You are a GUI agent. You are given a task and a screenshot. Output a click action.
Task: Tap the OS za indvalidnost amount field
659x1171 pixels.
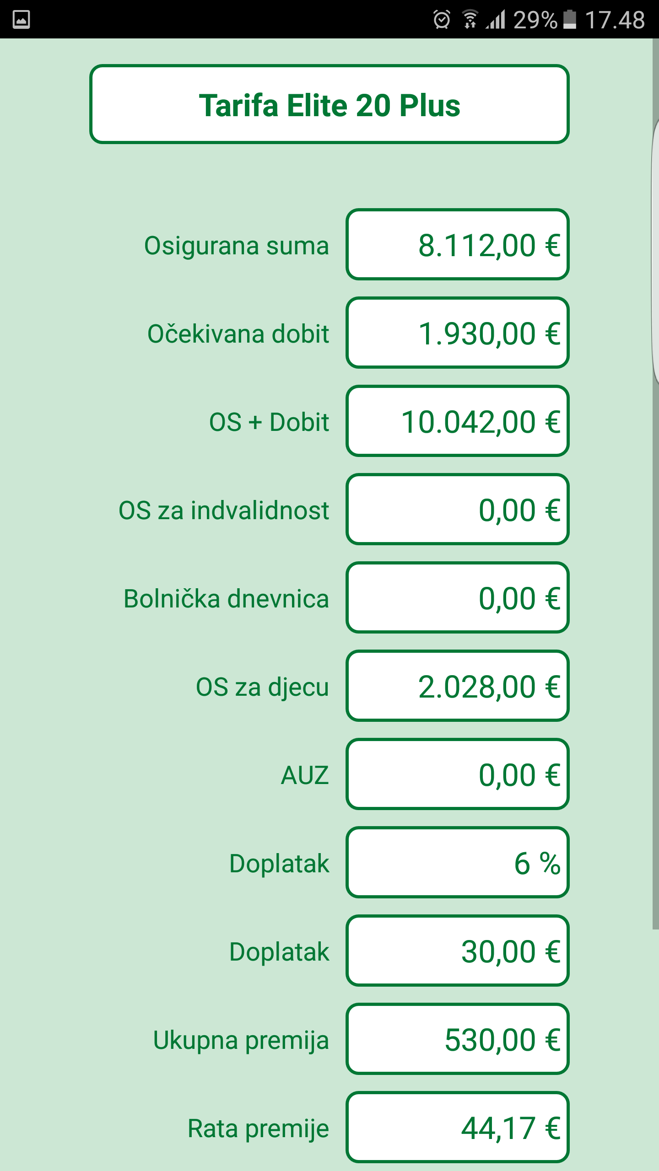coord(457,510)
